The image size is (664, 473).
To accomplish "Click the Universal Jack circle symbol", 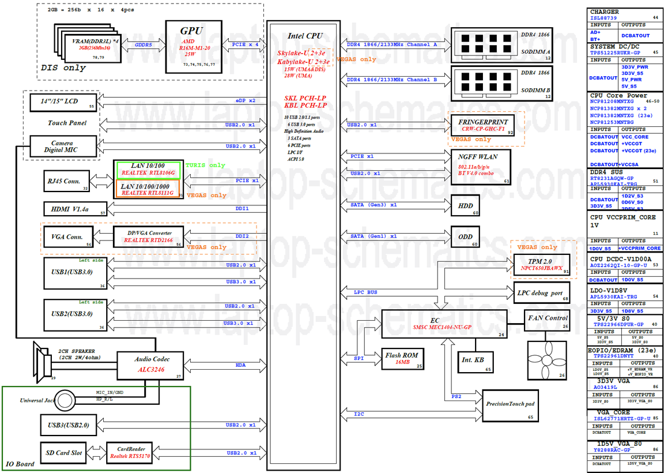I will tap(65, 401).
